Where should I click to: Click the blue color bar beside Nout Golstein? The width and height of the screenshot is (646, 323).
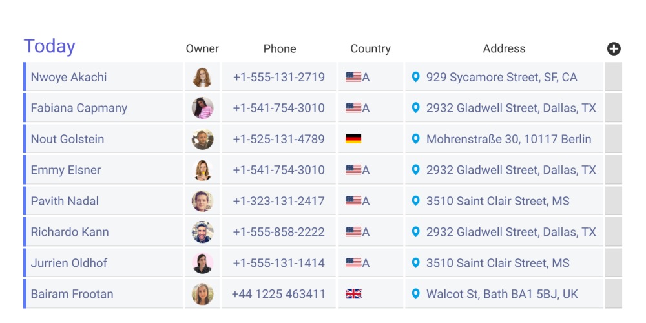point(25,139)
